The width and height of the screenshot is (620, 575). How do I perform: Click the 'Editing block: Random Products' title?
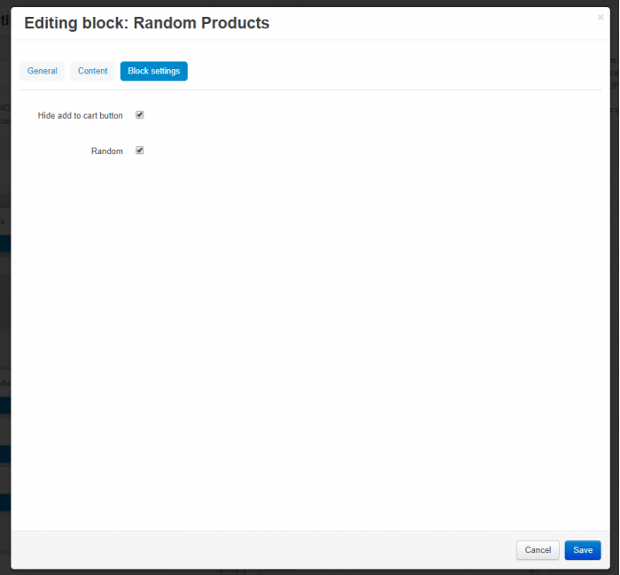[x=147, y=23]
